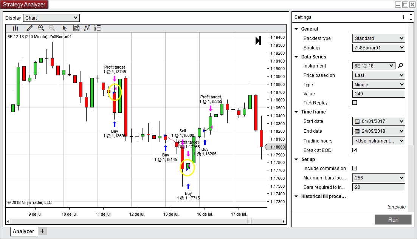Search instrument with magnifier icon next to 6E 12-18
The height and width of the screenshot is (239, 417).
coord(400,66)
